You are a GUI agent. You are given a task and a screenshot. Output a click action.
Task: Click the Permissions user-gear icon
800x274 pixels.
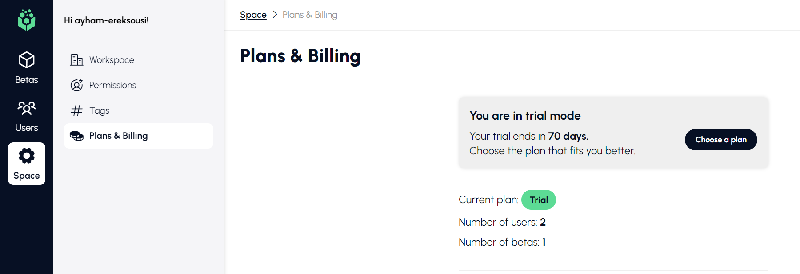coord(76,85)
